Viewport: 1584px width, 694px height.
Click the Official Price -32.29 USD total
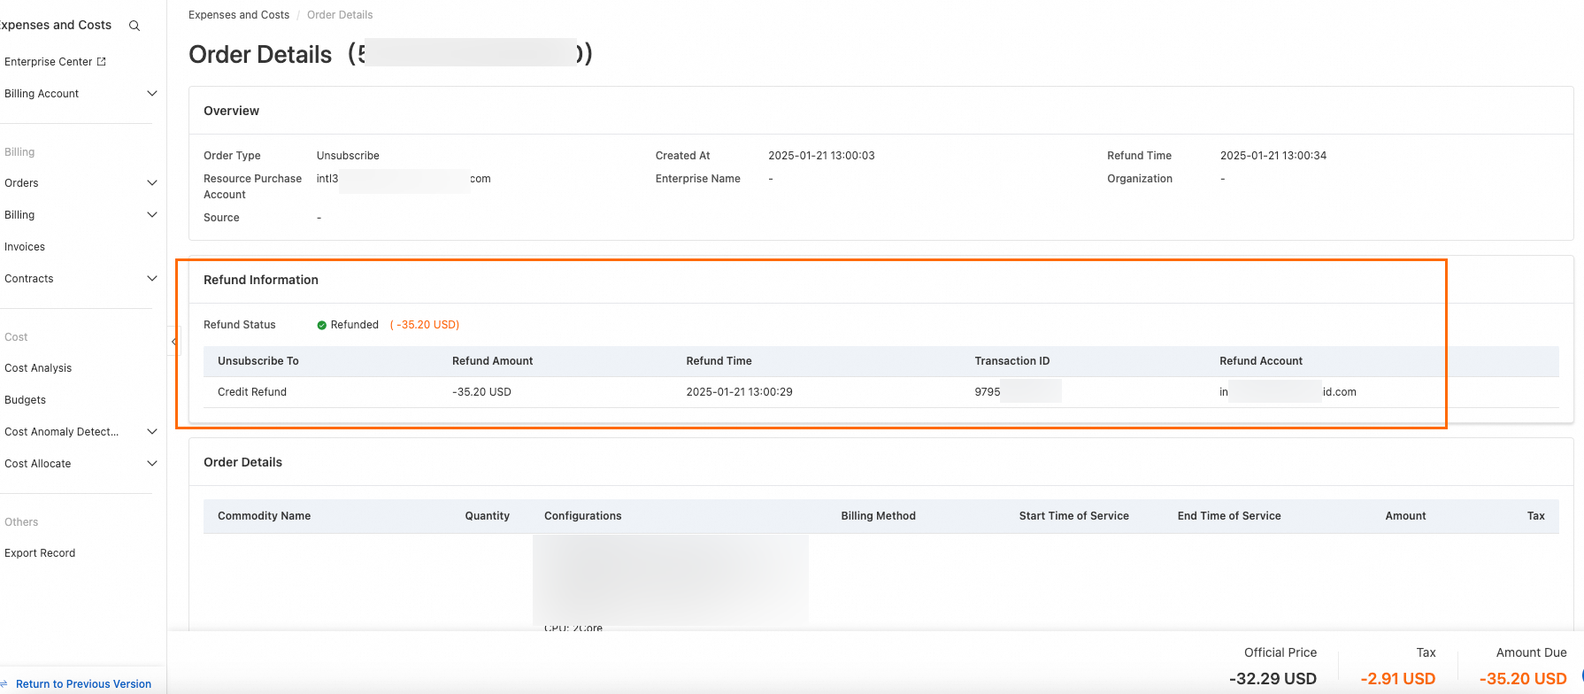click(1273, 679)
